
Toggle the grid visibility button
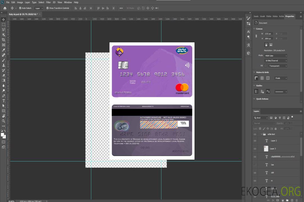point(262,78)
